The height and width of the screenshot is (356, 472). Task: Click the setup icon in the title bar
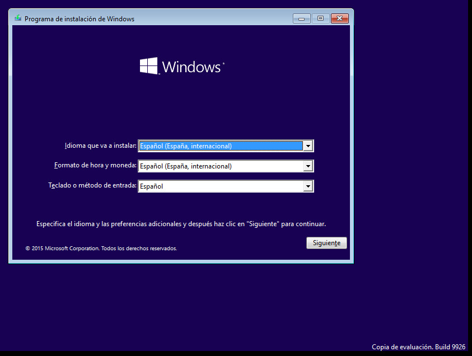tap(17, 18)
